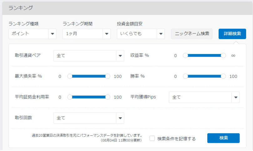Click the 詳細検索 button
The image size is (253, 151).
coord(232,34)
